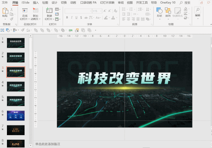
Task: Click the Increase font size icon
Action: pyautogui.click(x=105, y=11)
